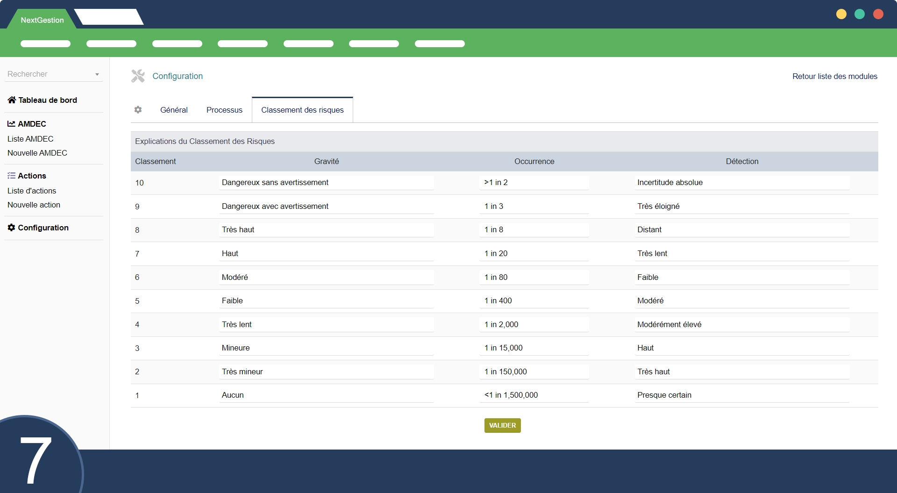The image size is (897, 493).
Task: Follow Retour liste des modules link
Action: (x=834, y=76)
